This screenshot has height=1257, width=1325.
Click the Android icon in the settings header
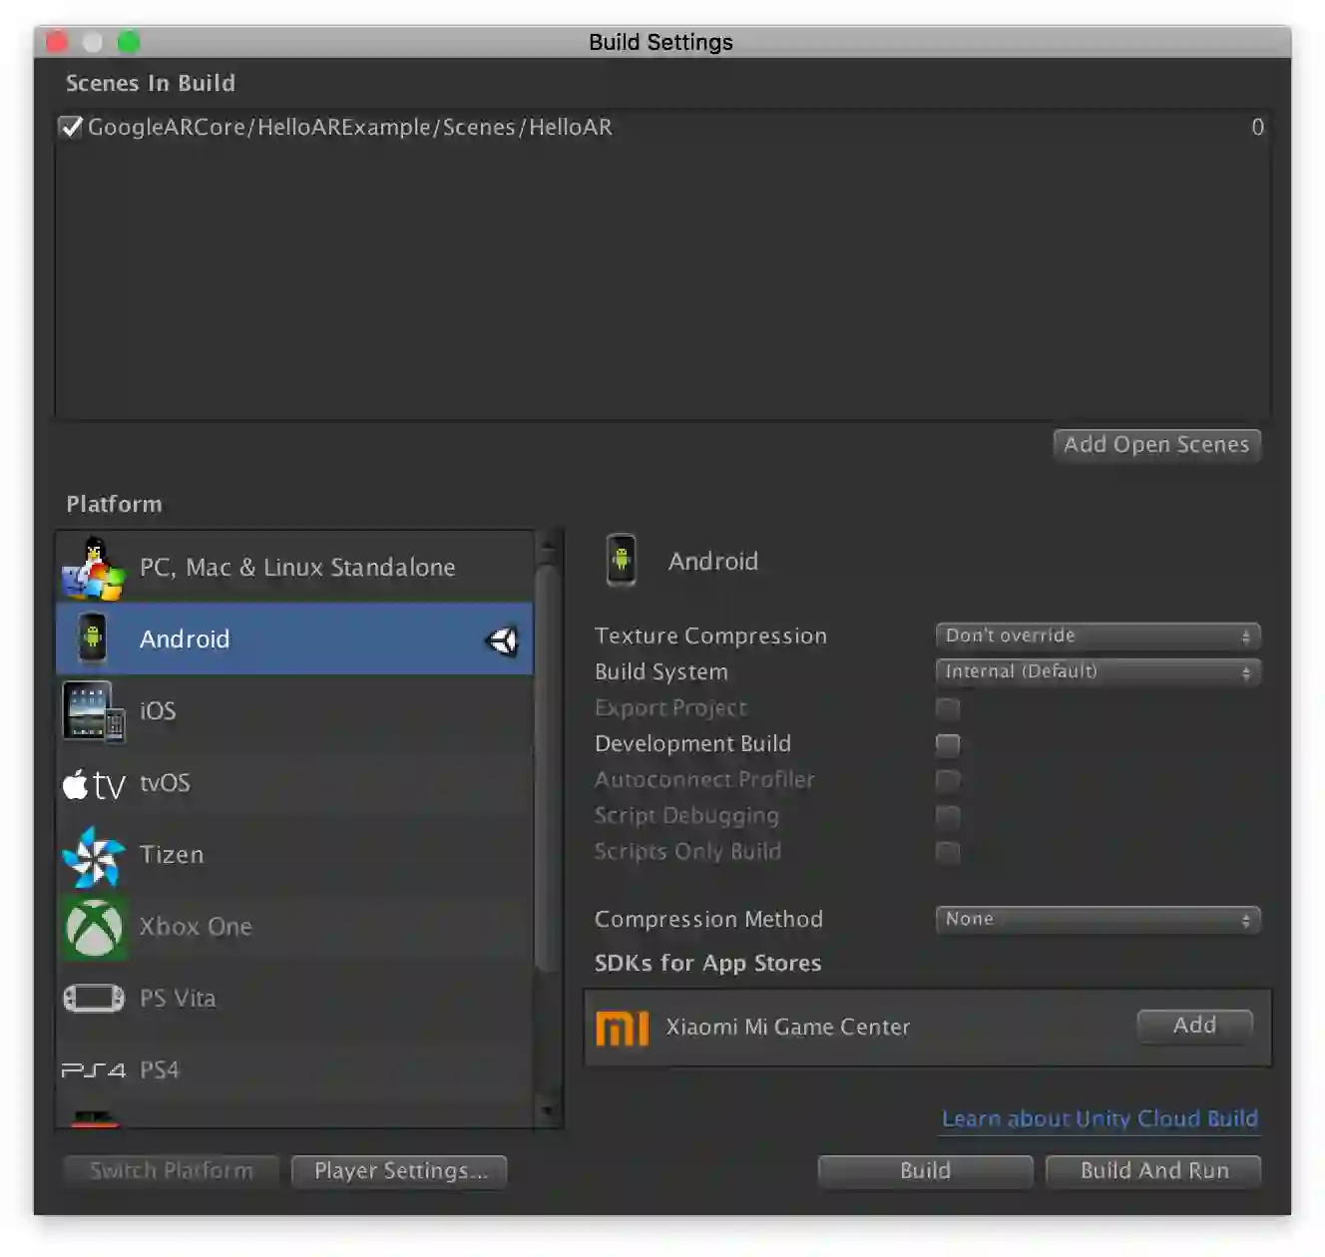pyautogui.click(x=621, y=560)
